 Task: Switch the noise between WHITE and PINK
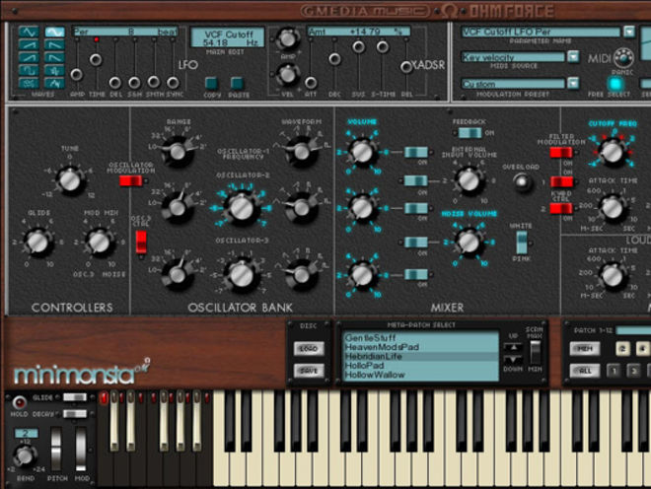[x=521, y=242]
